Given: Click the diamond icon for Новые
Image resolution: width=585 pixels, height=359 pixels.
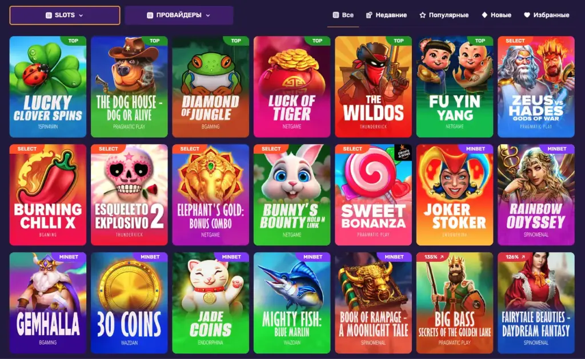Looking at the screenshot, I should pyautogui.click(x=484, y=15).
